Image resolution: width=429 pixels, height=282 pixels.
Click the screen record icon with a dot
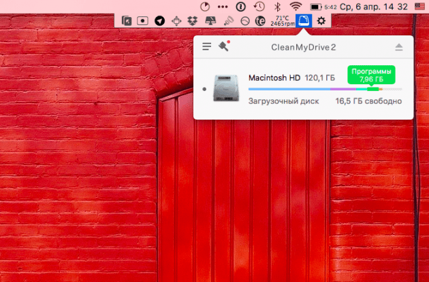click(142, 21)
